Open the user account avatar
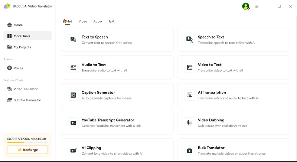Viewport: 297px width, 162px height. pos(245,6)
